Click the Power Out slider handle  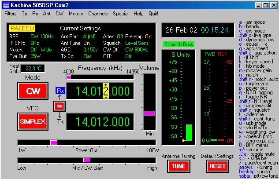(x=54, y=142)
